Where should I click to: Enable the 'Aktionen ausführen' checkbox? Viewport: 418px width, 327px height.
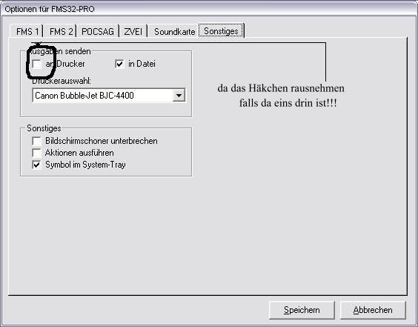point(36,153)
